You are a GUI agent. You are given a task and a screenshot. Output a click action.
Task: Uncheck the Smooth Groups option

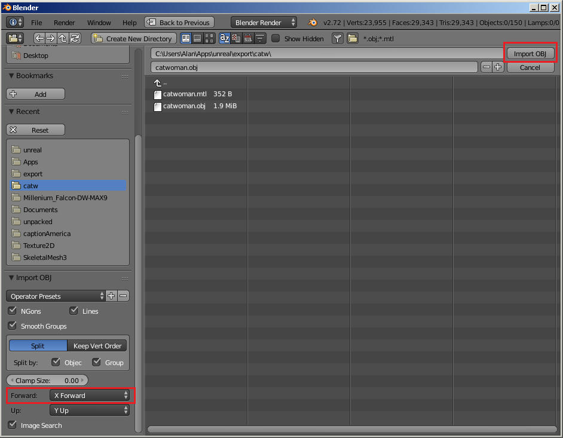coord(13,326)
